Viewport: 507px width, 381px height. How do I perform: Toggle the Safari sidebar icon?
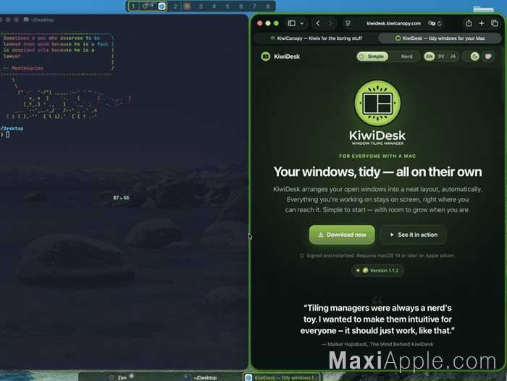[291, 23]
